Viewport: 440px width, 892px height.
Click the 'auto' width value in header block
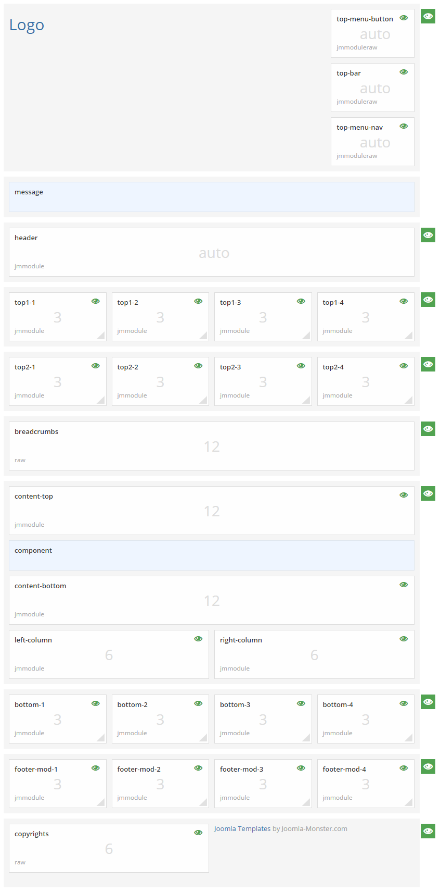[x=214, y=253]
